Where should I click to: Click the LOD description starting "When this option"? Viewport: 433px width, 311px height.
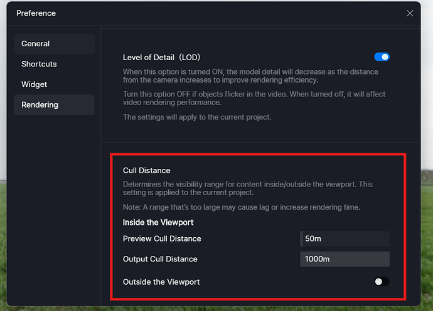click(250, 76)
